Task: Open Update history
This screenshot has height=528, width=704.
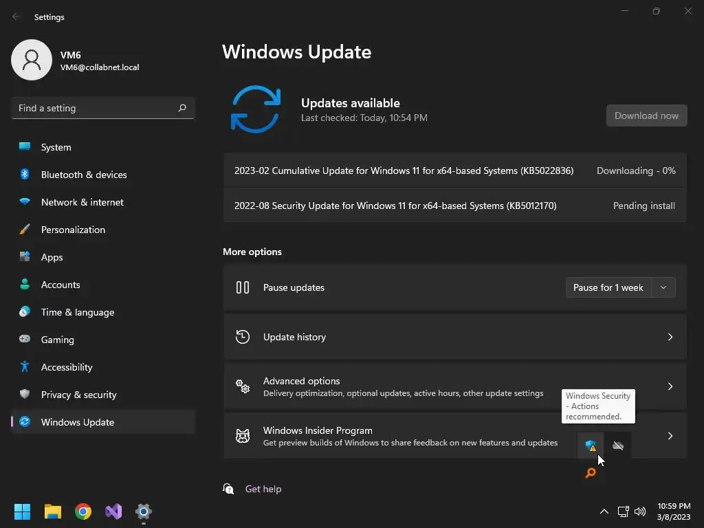Action: point(455,337)
